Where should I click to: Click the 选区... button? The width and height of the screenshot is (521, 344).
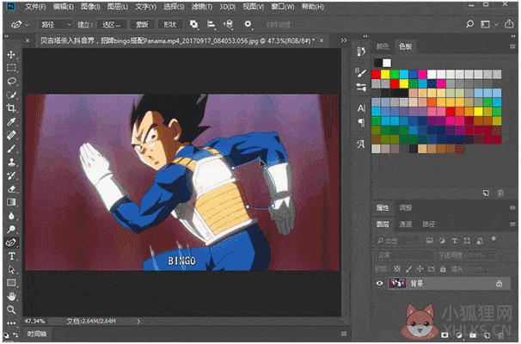[x=112, y=24]
